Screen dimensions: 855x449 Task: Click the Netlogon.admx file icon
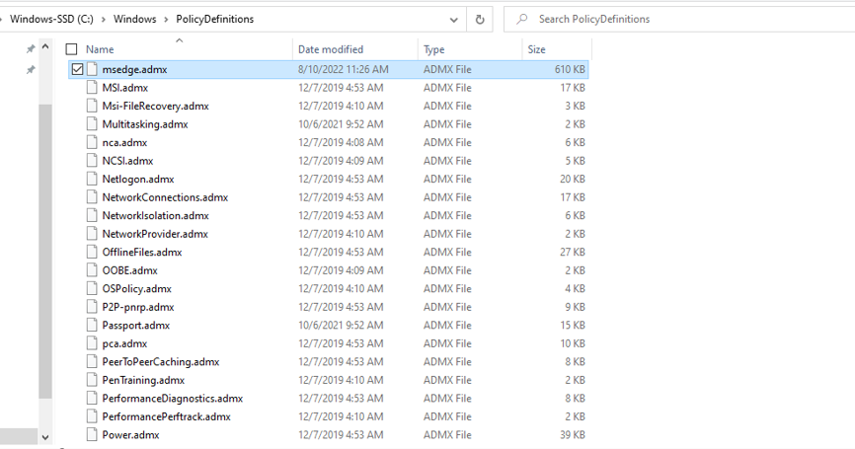pos(93,179)
